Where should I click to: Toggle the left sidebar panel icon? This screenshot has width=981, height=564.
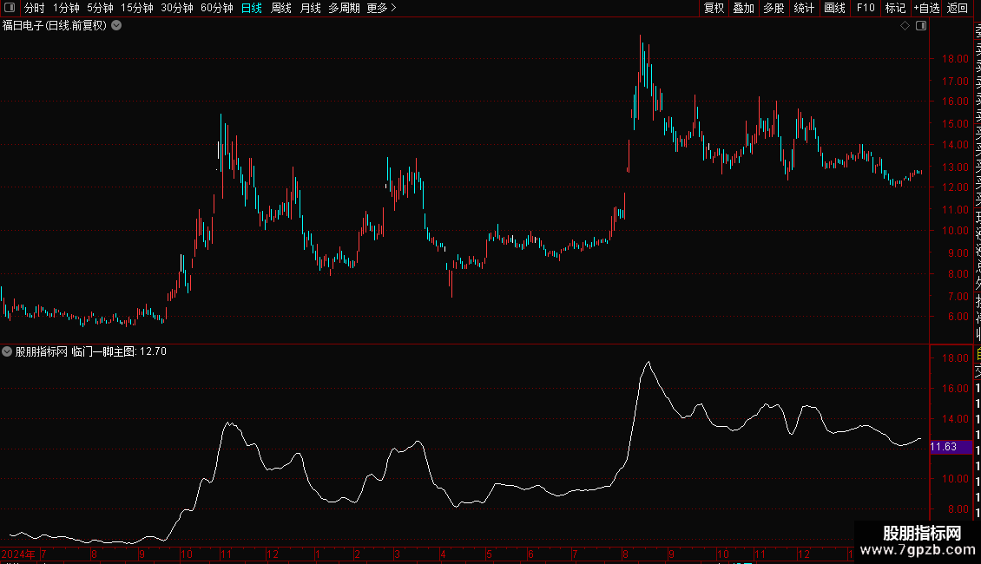click(x=10, y=8)
